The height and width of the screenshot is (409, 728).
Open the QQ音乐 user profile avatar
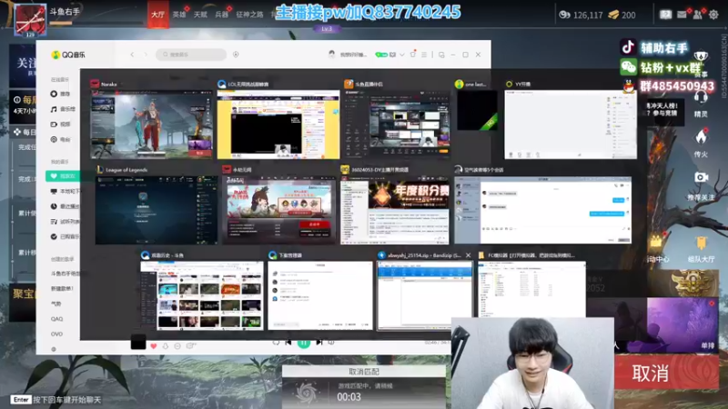[x=331, y=55]
